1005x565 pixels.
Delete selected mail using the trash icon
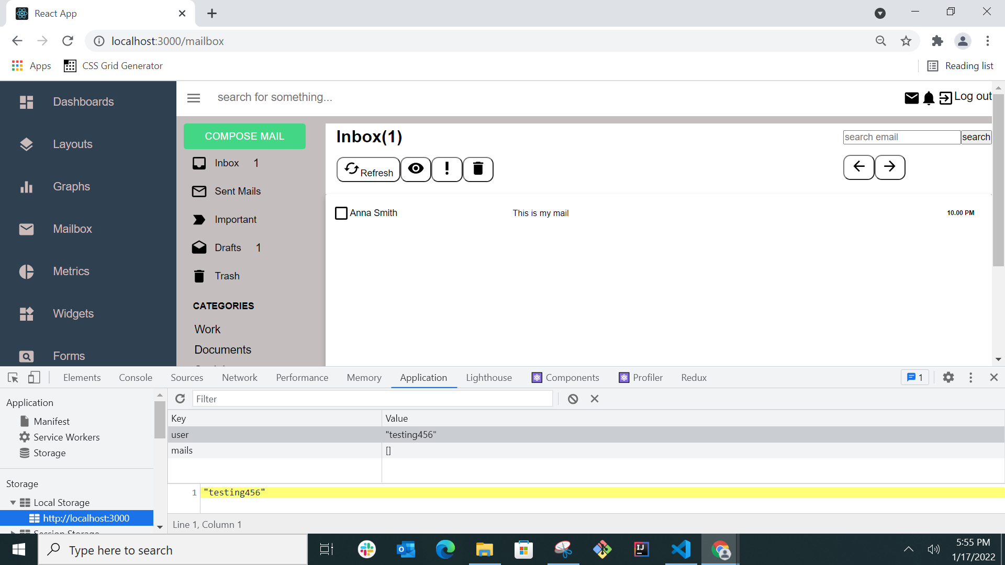478,169
